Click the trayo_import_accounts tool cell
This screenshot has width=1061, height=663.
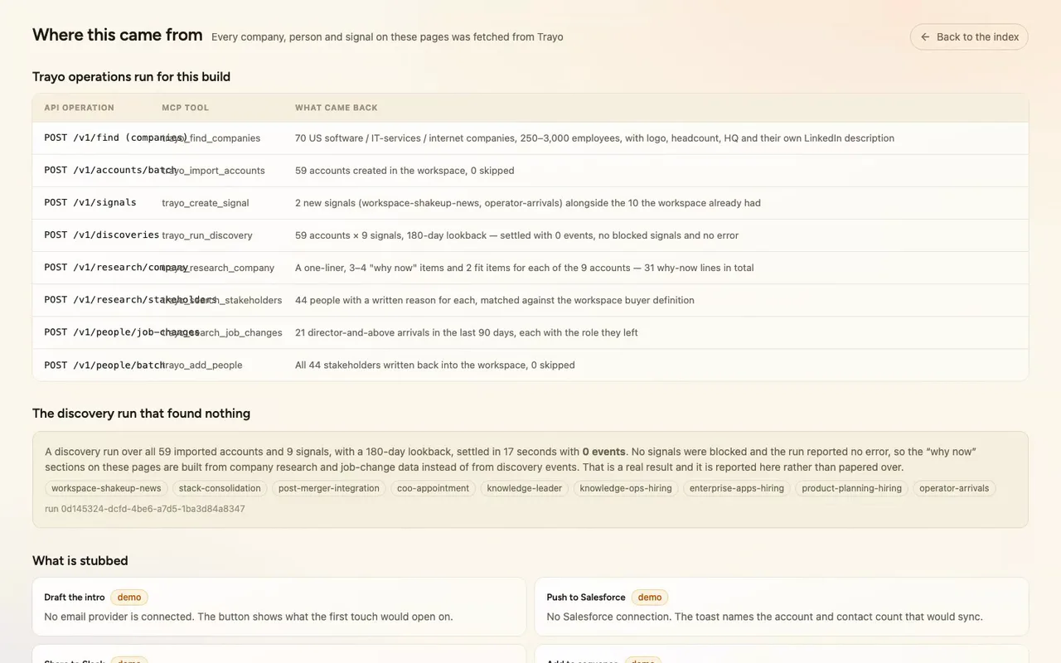click(x=214, y=171)
